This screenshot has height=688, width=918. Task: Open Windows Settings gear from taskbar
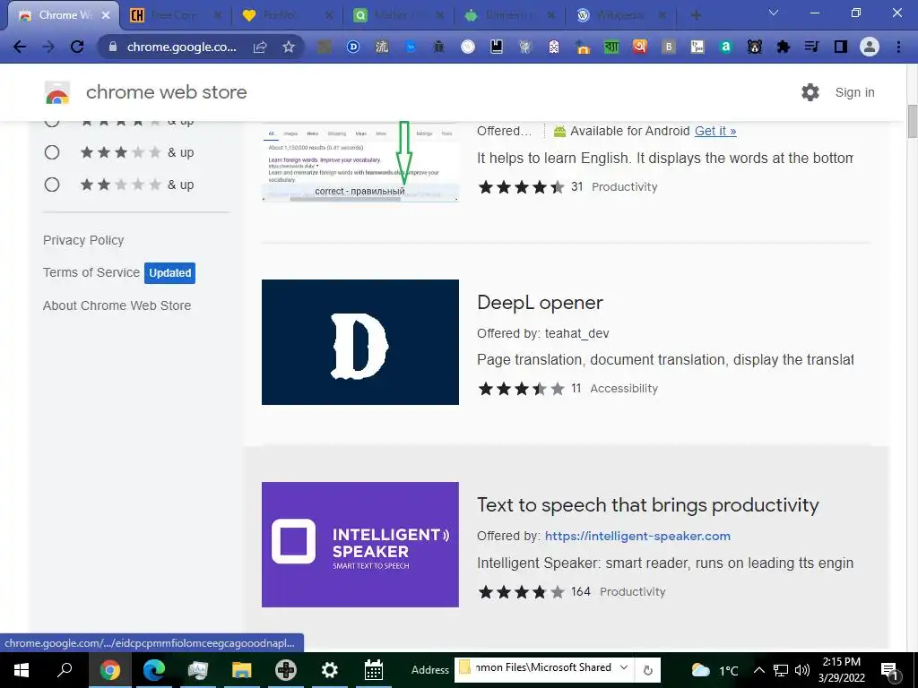[x=330, y=670]
